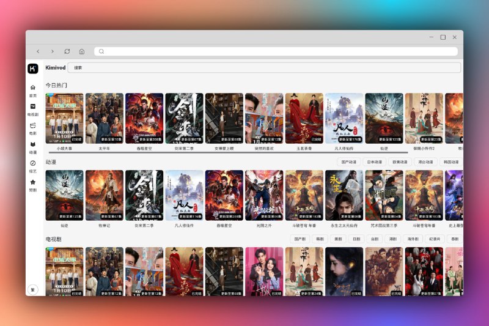The width and height of the screenshot is (489, 326).
Task: Reload the page with the refresh icon
Action: point(67,51)
